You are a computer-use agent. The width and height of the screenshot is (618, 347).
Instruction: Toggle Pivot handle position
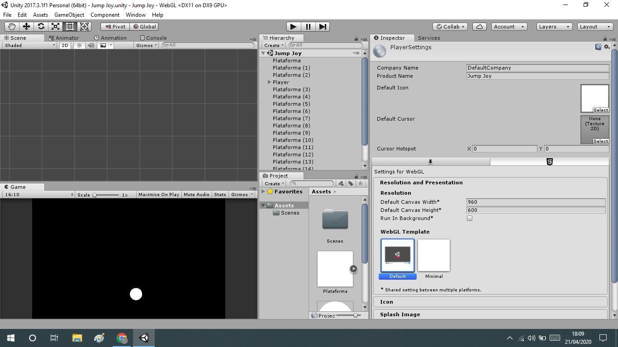115,27
